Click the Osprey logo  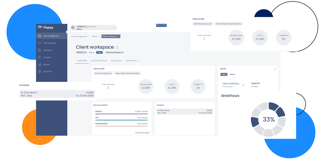pos(45,27)
